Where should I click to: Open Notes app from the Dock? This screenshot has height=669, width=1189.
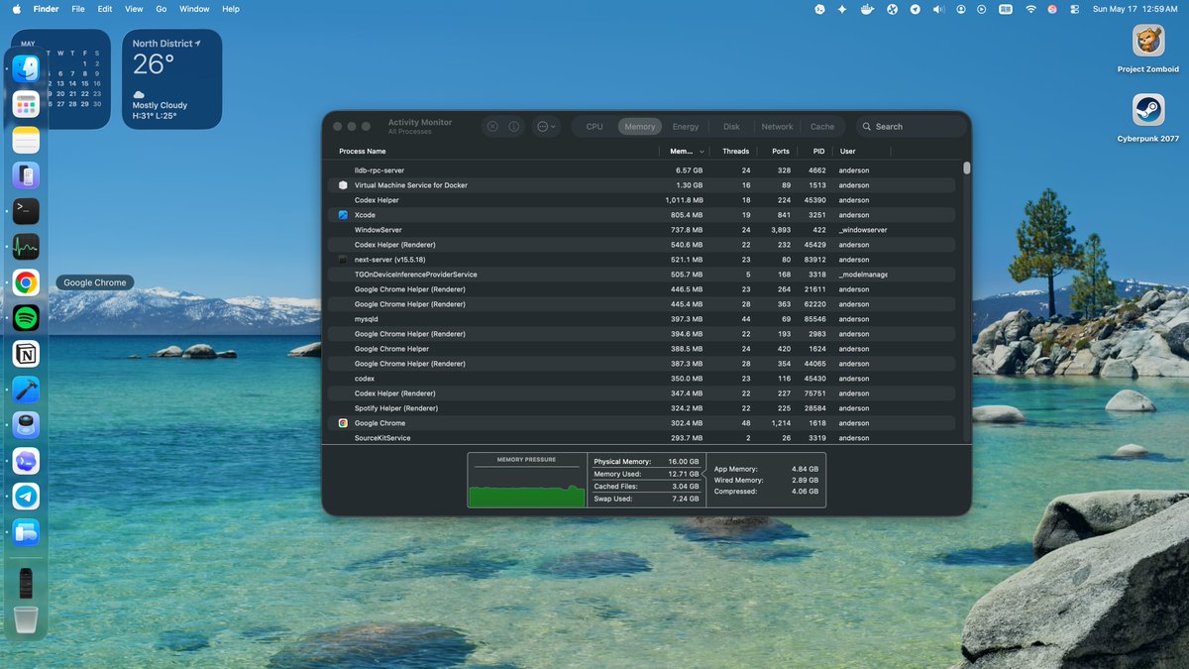(x=26, y=140)
